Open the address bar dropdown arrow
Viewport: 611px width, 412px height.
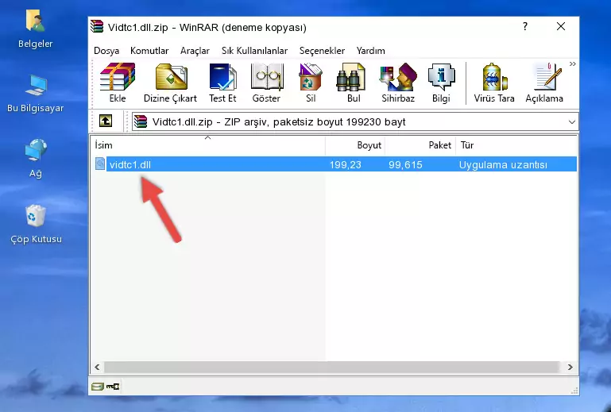tap(571, 122)
